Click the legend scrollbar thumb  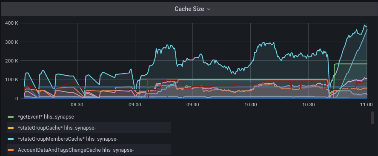(372, 118)
